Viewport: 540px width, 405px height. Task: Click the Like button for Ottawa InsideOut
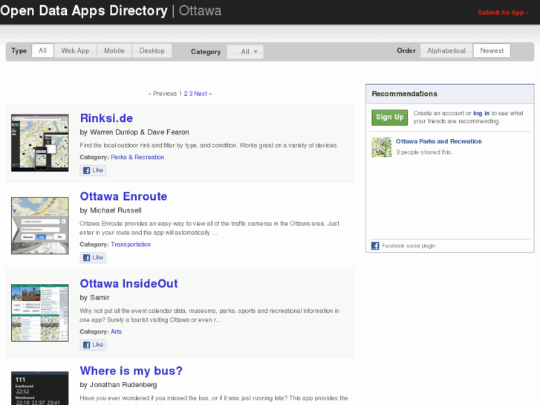point(93,345)
